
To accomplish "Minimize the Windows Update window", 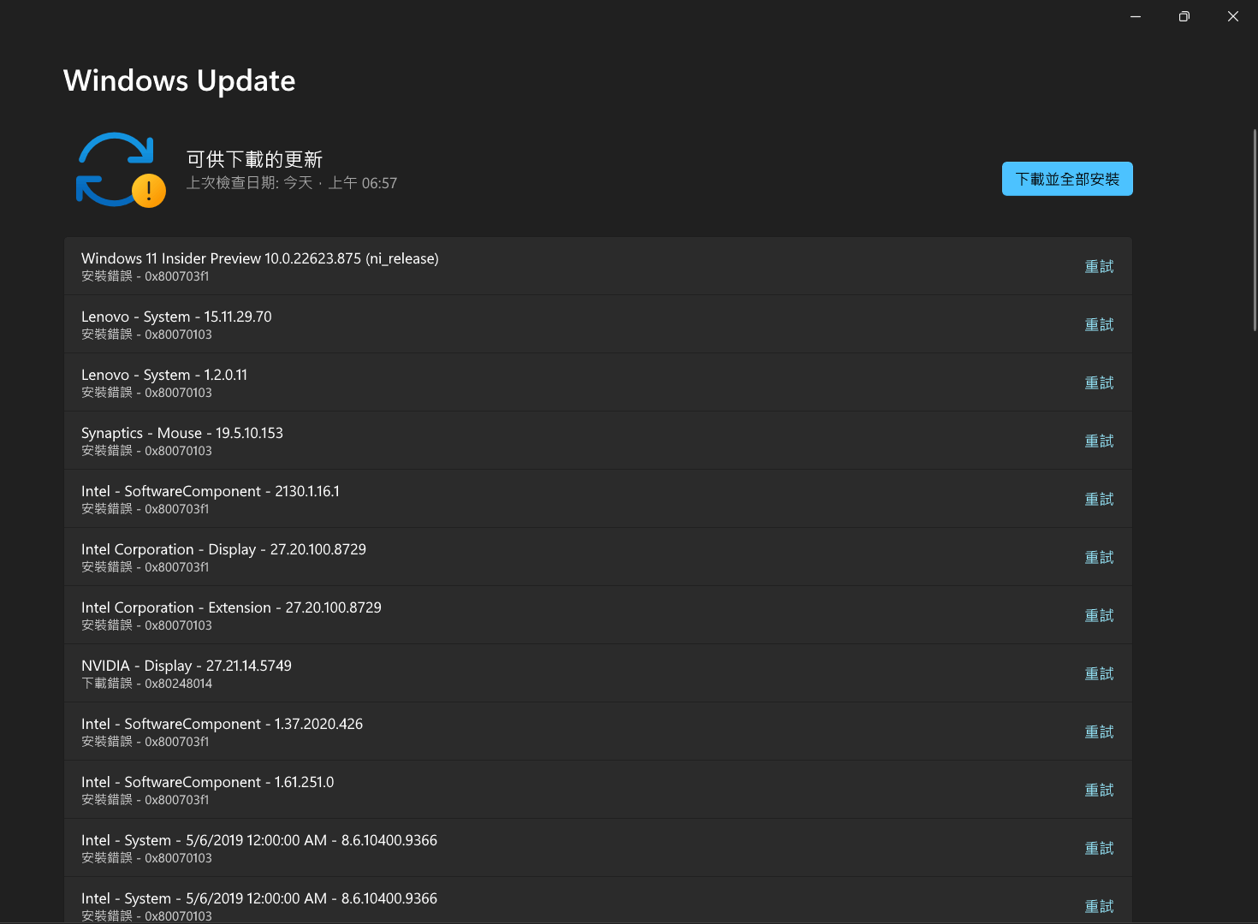I will (x=1136, y=16).
